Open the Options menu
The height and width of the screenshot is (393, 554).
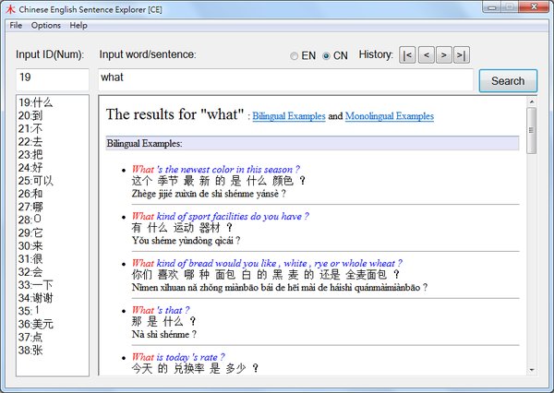click(45, 25)
